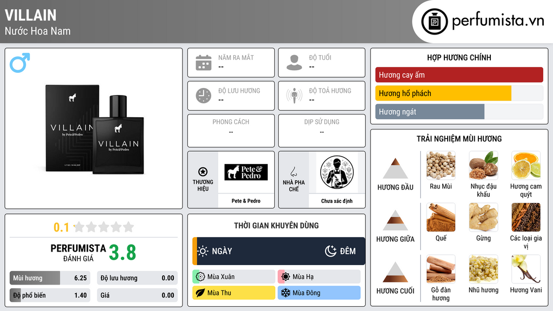553x311 pixels.
Task: Open the Hương Vani note thumbnail
Action: 526,269
